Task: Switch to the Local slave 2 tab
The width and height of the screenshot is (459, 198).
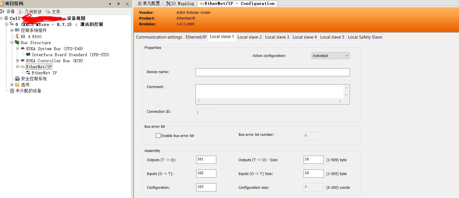Action: click(249, 37)
